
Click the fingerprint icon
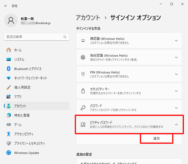coord(83,57)
